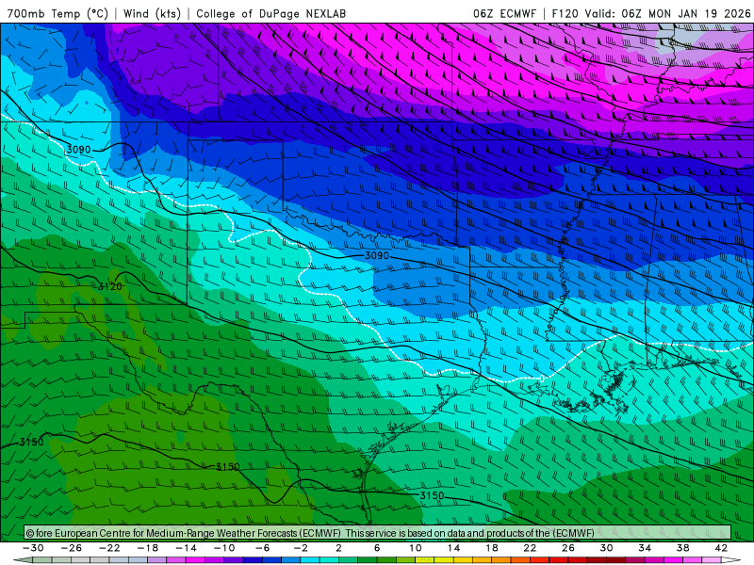The image size is (754, 565).
Task: Click the positive 10 color scale label
Action: pos(416,548)
